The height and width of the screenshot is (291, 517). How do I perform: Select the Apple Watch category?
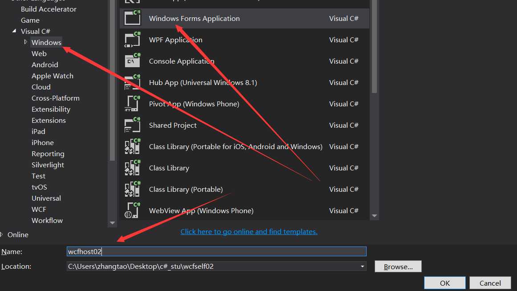click(x=53, y=76)
